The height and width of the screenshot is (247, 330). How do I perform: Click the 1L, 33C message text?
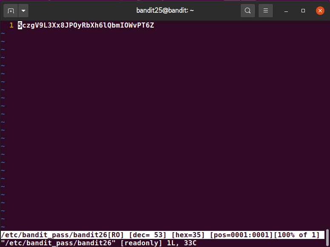coord(182,243)
